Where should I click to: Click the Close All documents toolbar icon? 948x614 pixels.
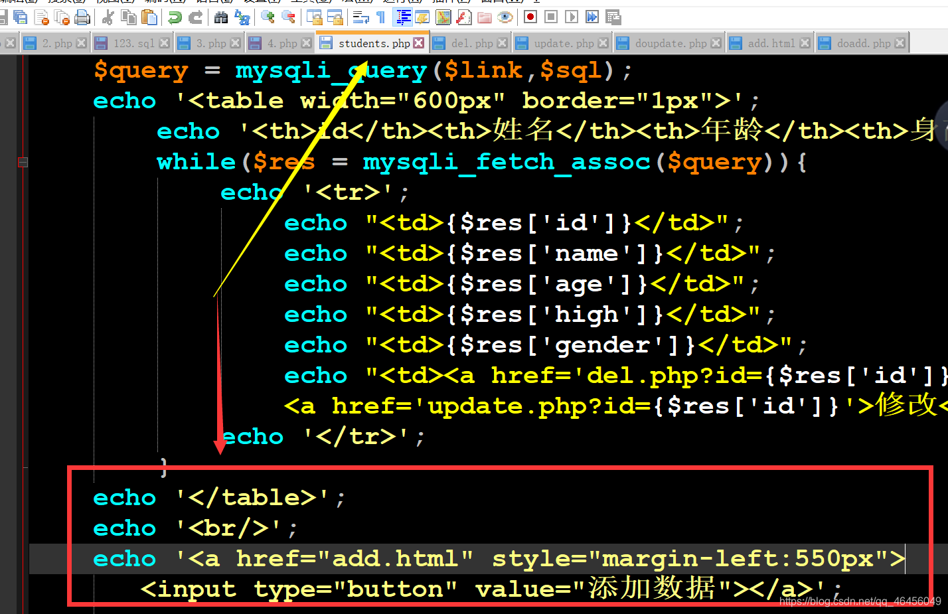click(x=62, y=17)
